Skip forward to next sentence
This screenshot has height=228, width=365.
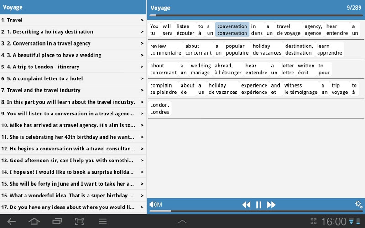(271, 205)
